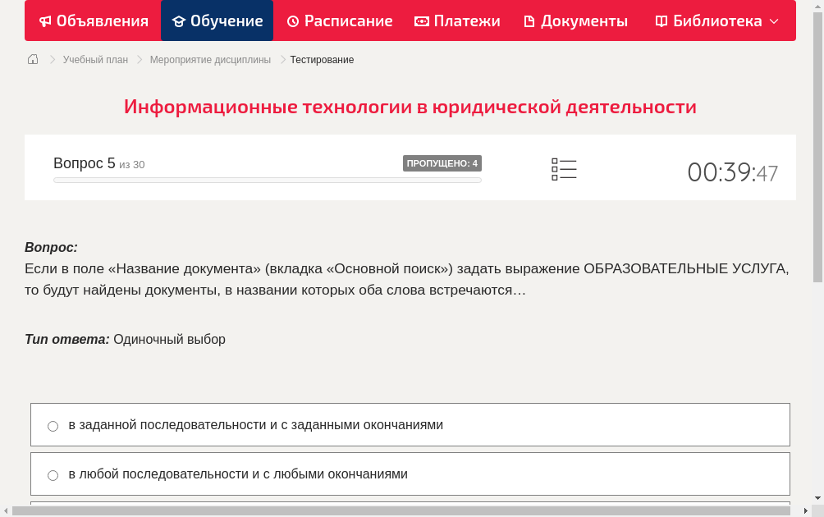This screenshot has height=517, width=824.
Task: Follow the Учебный план breadcrumb link
Action: coord(94,59)
